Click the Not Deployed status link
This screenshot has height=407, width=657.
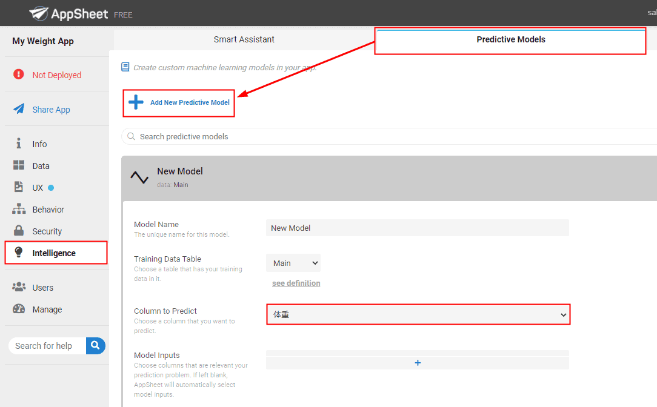point(56,75)
